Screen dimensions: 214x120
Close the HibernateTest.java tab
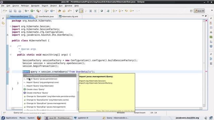30,16
